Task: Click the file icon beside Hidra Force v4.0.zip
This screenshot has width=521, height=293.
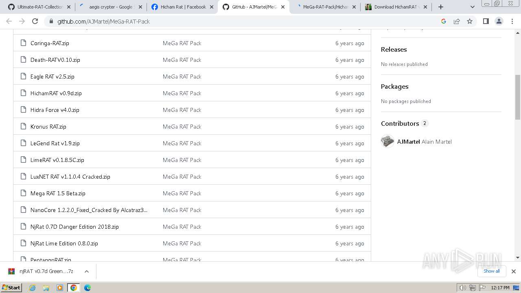Action: 24,109
